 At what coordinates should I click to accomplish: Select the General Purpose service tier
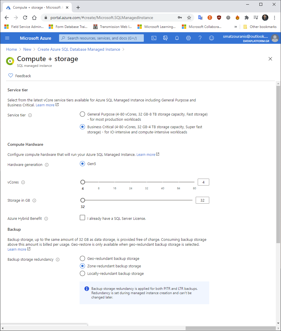(x=82, y=114)
